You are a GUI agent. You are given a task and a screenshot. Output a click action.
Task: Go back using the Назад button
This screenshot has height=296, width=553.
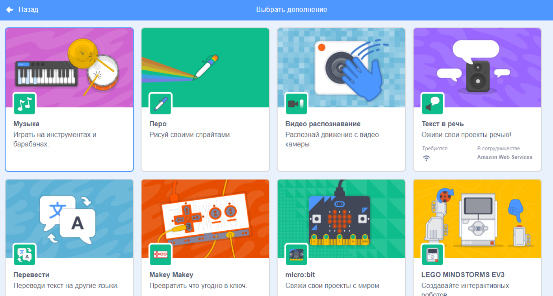pyautogui.click(x=22, y=10)
